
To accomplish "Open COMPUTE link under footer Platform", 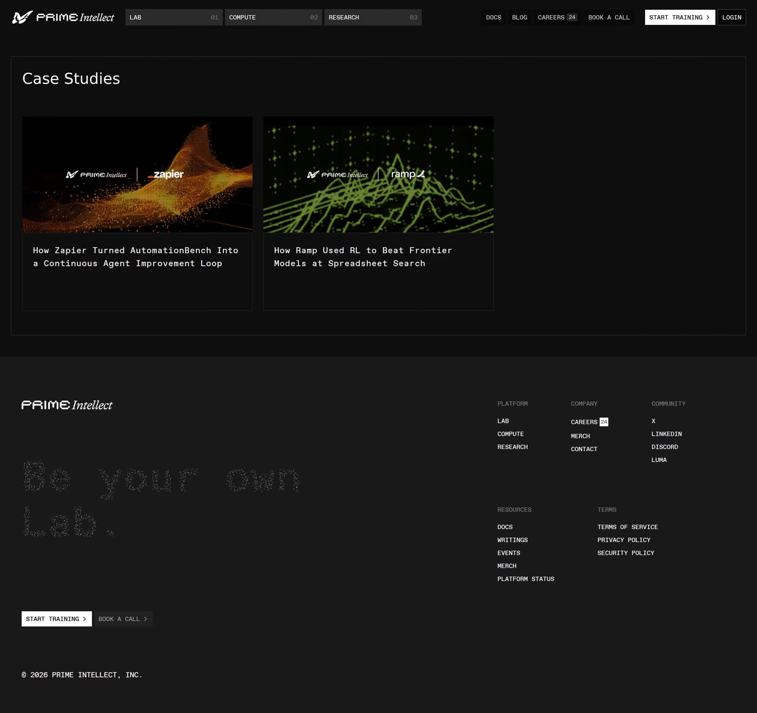I will pos(510,434).
